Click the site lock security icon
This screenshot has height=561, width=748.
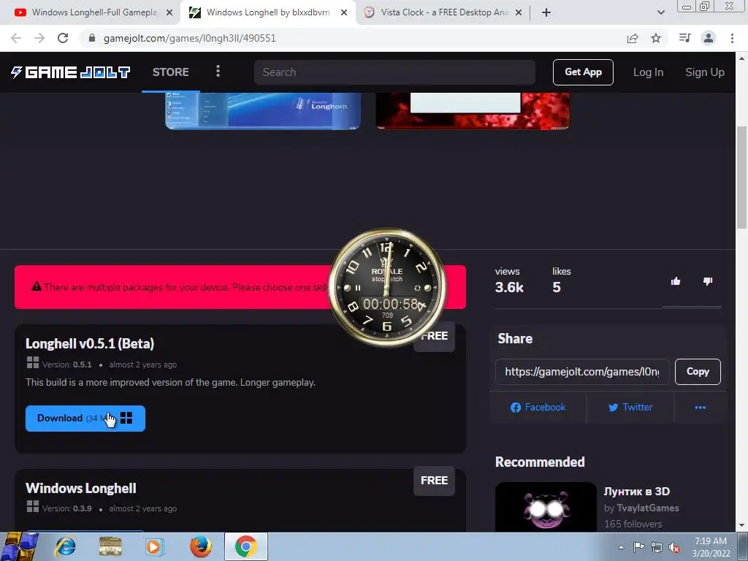coord(92,38)
